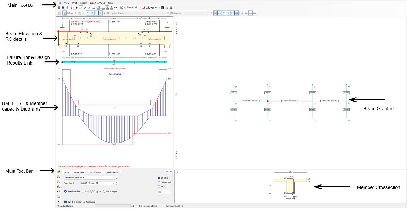Click the stepper beside New Beam Reference
The width and height of the screenshot is (408, 213).
[117, 178]
